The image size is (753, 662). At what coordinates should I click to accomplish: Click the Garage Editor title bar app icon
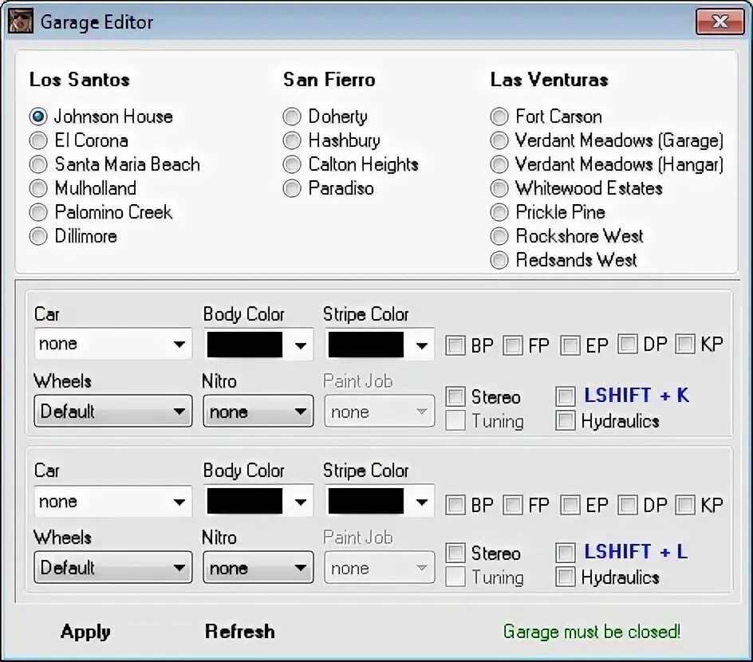coord(21,22)
